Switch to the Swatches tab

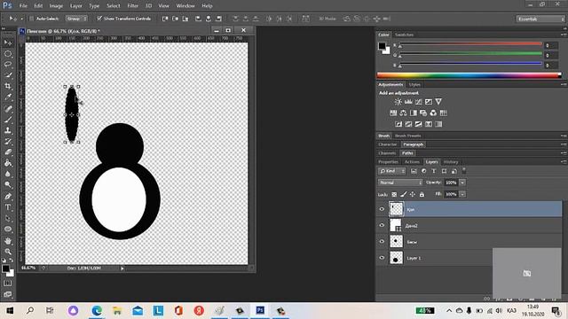tap(405, 35)
